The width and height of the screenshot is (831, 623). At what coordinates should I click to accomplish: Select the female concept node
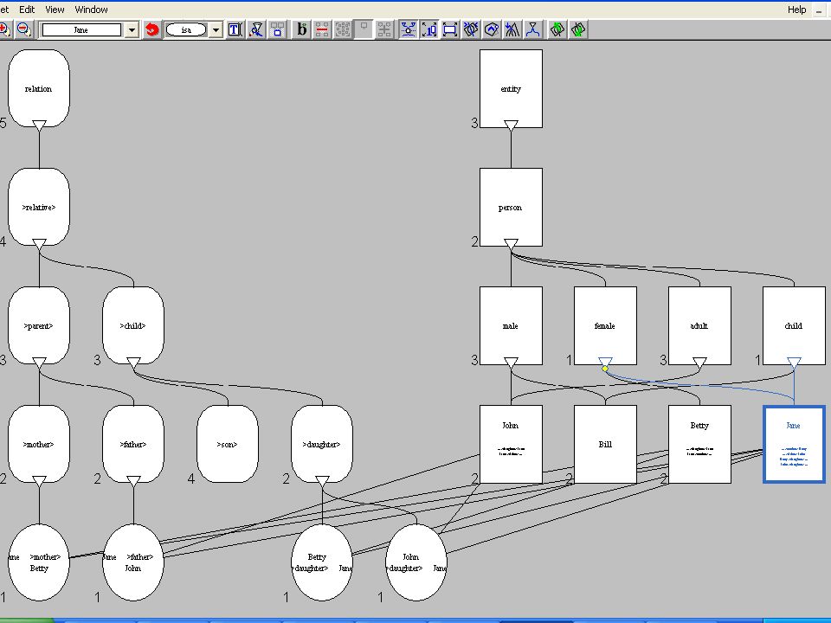coord(605,326)
